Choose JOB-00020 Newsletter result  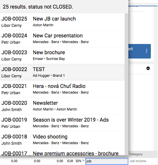(x=62, y=106)
